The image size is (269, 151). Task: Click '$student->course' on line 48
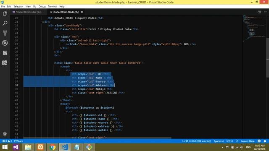click(x=96, y=122)
